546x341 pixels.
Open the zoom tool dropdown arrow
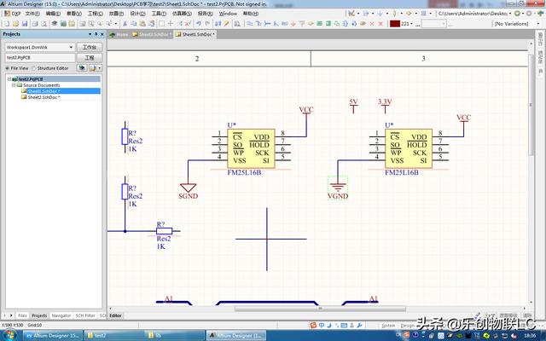tap(116, 24)
